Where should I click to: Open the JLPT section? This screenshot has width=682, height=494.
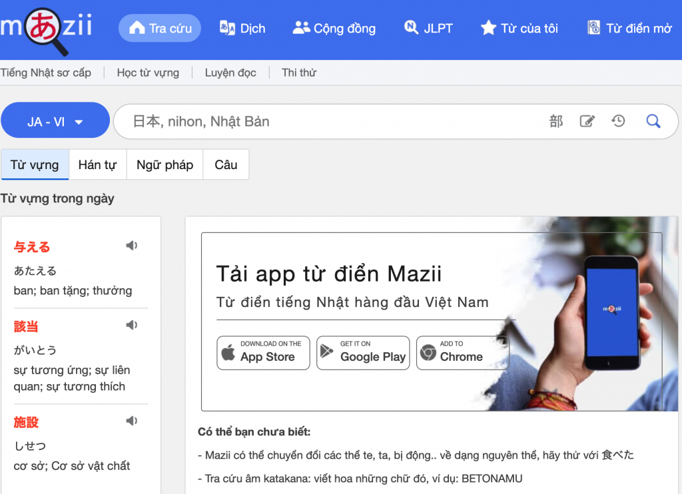[428, 28]
